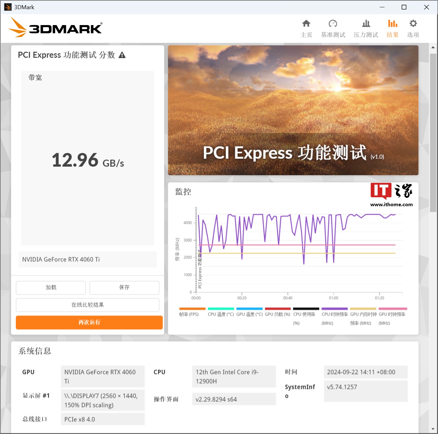The image size is (438, 434).
Task: Open the Home (主页) house icon
Action: point(306,24)
